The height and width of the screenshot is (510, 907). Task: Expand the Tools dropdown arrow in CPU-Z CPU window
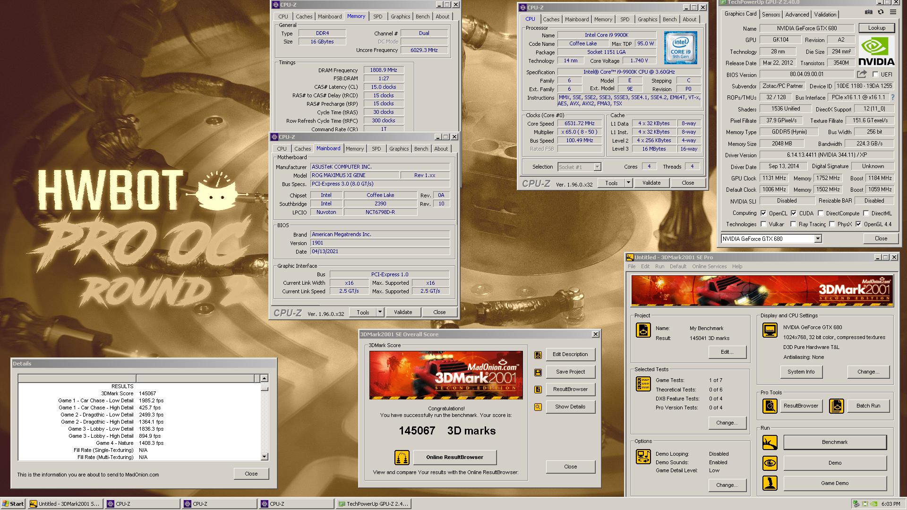(628, 183)
